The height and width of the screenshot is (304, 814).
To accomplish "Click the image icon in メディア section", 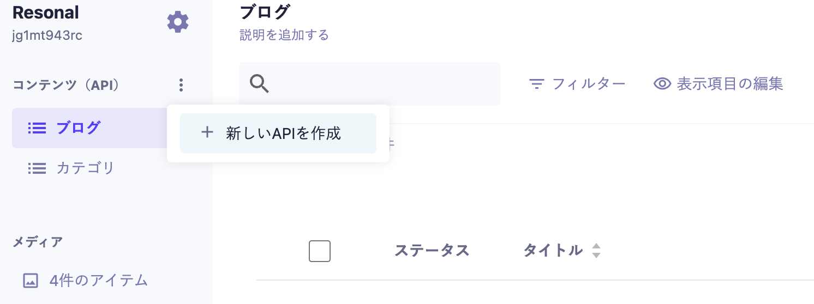I will pos(31,281).
